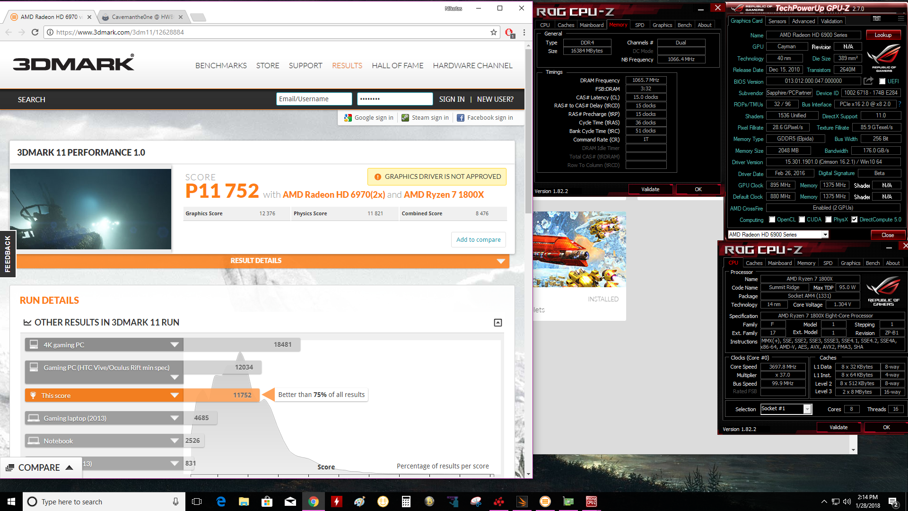
Task: Expand the Result Details bar
Action: [263, 261]
